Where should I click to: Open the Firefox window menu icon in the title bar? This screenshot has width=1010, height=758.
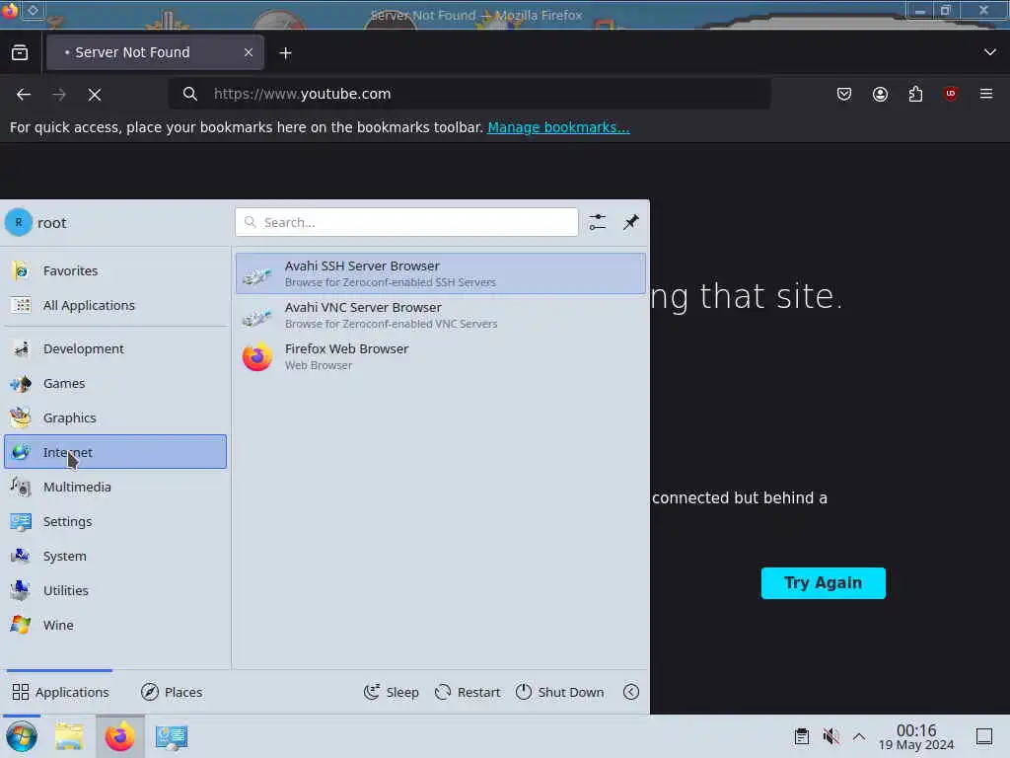(x=10, y=11)
